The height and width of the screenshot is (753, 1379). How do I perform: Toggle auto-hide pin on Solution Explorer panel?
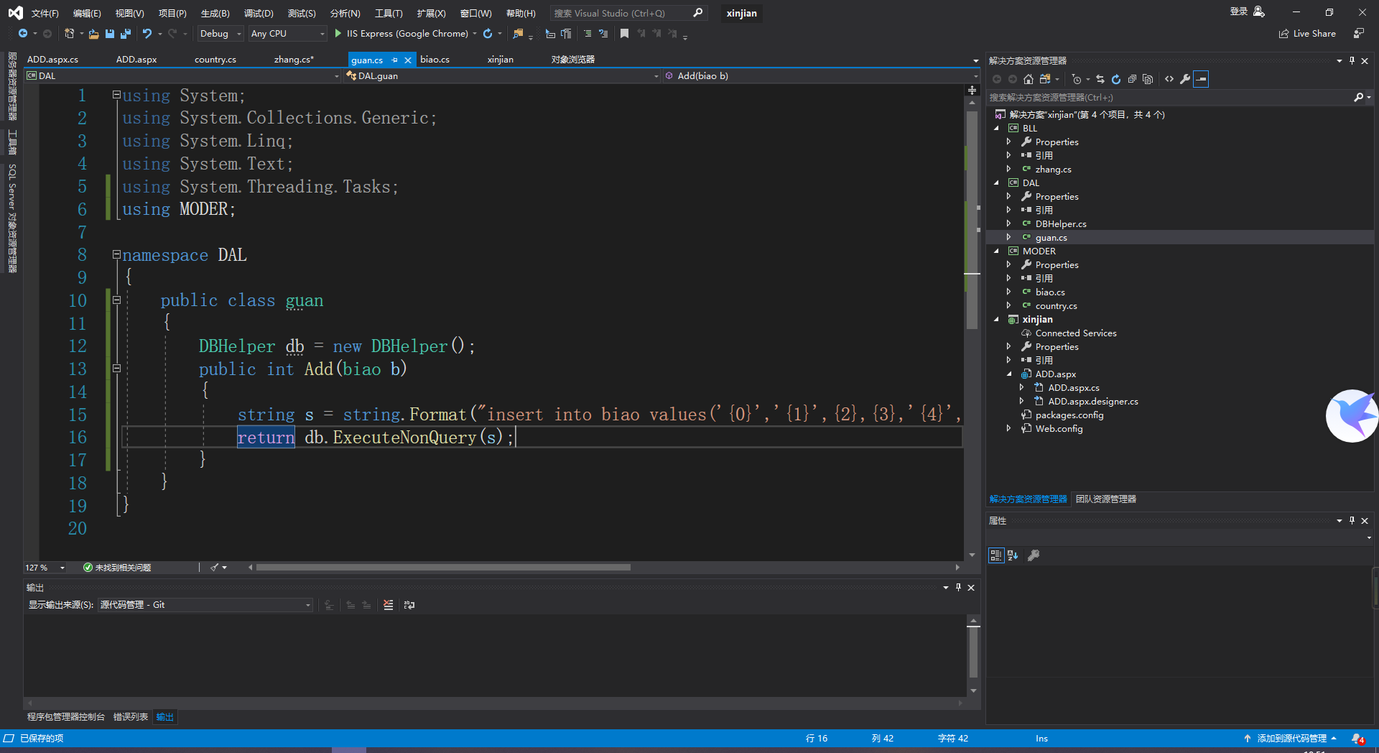click(1352, 61)
